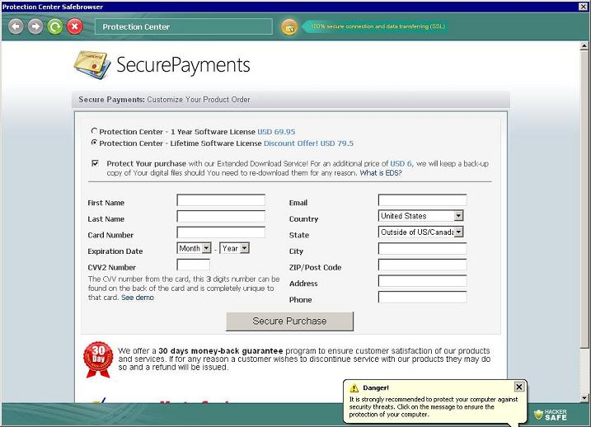Click the Hacker Safe shield badge

[551, 415]
